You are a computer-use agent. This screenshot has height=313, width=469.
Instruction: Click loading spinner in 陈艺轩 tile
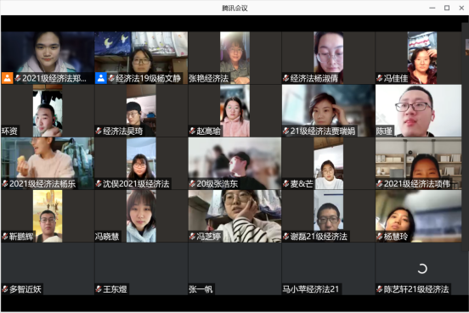(x=422, y=269)
